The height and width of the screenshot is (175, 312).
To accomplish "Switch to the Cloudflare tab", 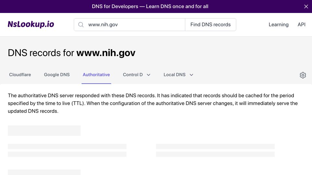I will pos(20,75).
